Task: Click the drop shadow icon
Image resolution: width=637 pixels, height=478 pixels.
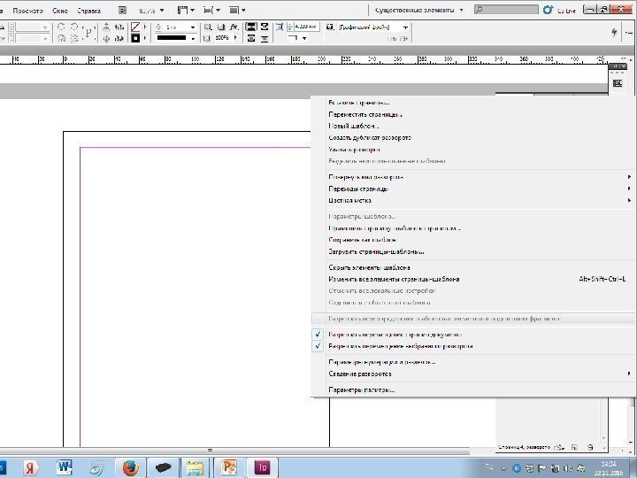Action: [x=221, y=27]
